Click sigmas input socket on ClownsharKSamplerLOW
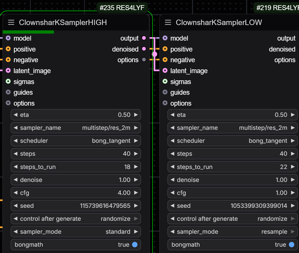Viewport: 299px width, 253px height. click(165, 81)
